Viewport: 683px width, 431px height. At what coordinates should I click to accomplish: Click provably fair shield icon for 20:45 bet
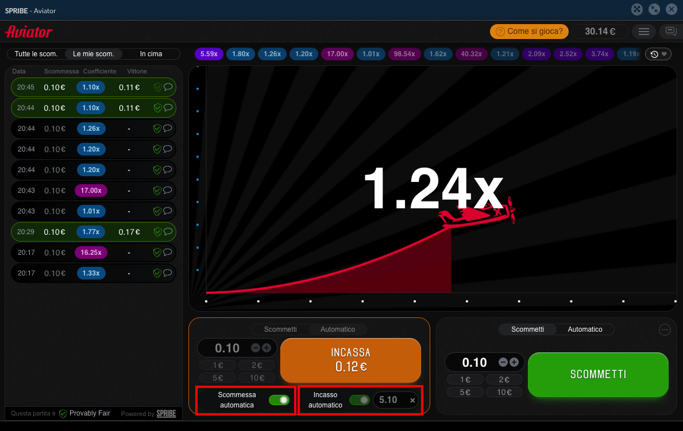(x=157, y=87)
